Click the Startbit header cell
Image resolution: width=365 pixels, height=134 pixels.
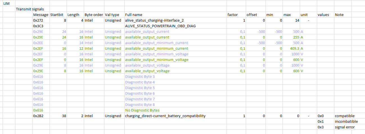(x=58, y=15)
